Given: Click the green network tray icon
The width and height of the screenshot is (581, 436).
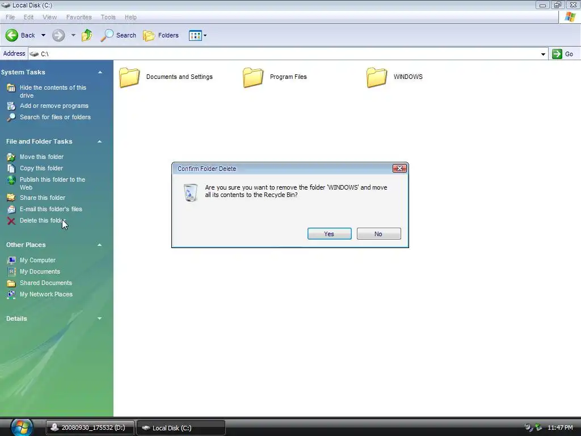Looking at the screenshot, I should pyautogui.click(x=539, y=428).
